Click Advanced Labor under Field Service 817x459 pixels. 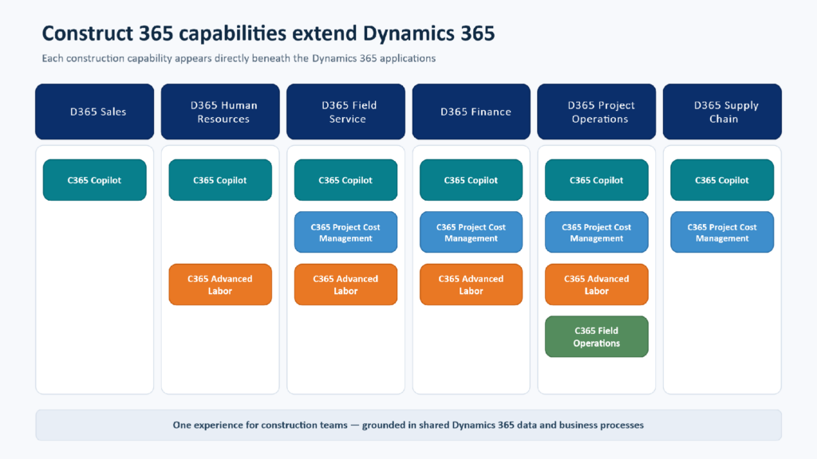point(345,284)
